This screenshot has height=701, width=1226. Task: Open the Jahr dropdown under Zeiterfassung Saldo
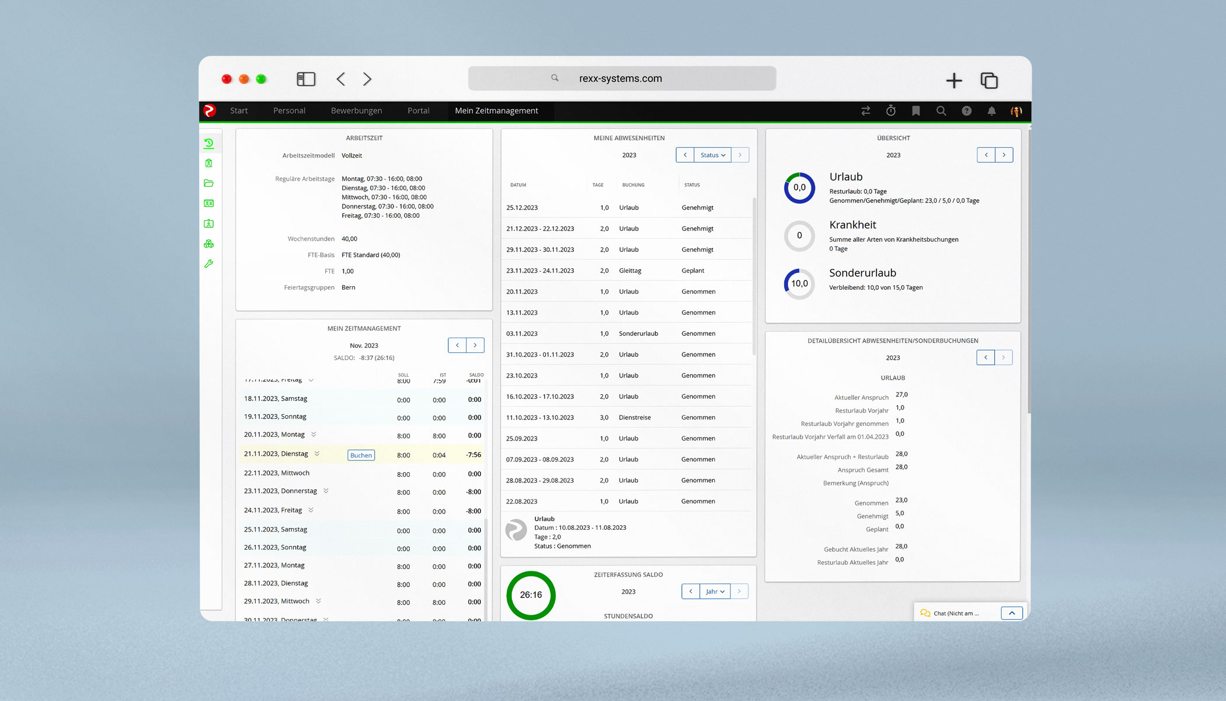point(715,591)
